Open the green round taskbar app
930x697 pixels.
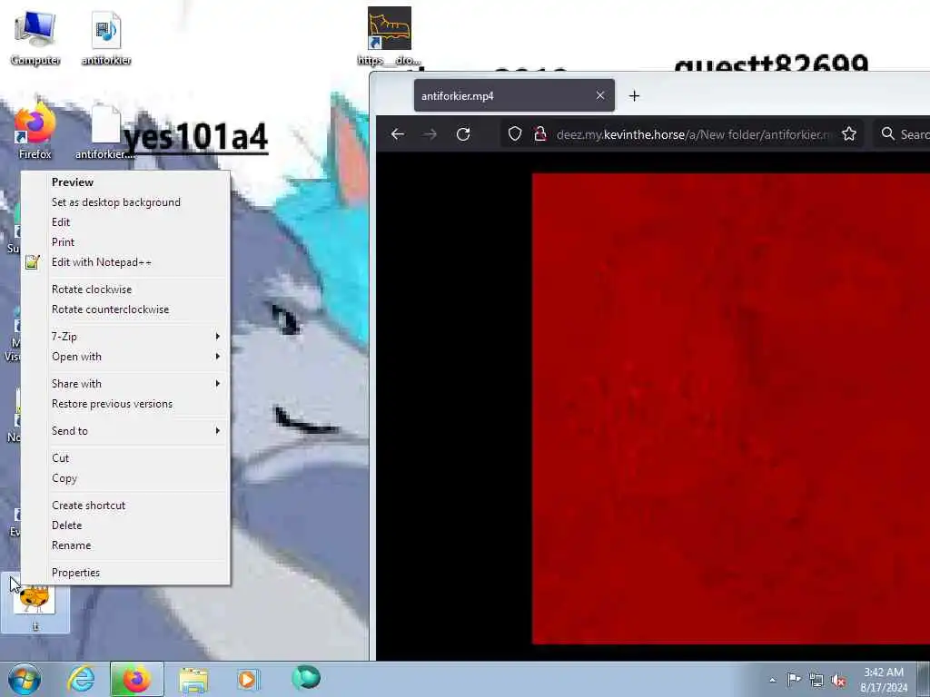(306, 678)
